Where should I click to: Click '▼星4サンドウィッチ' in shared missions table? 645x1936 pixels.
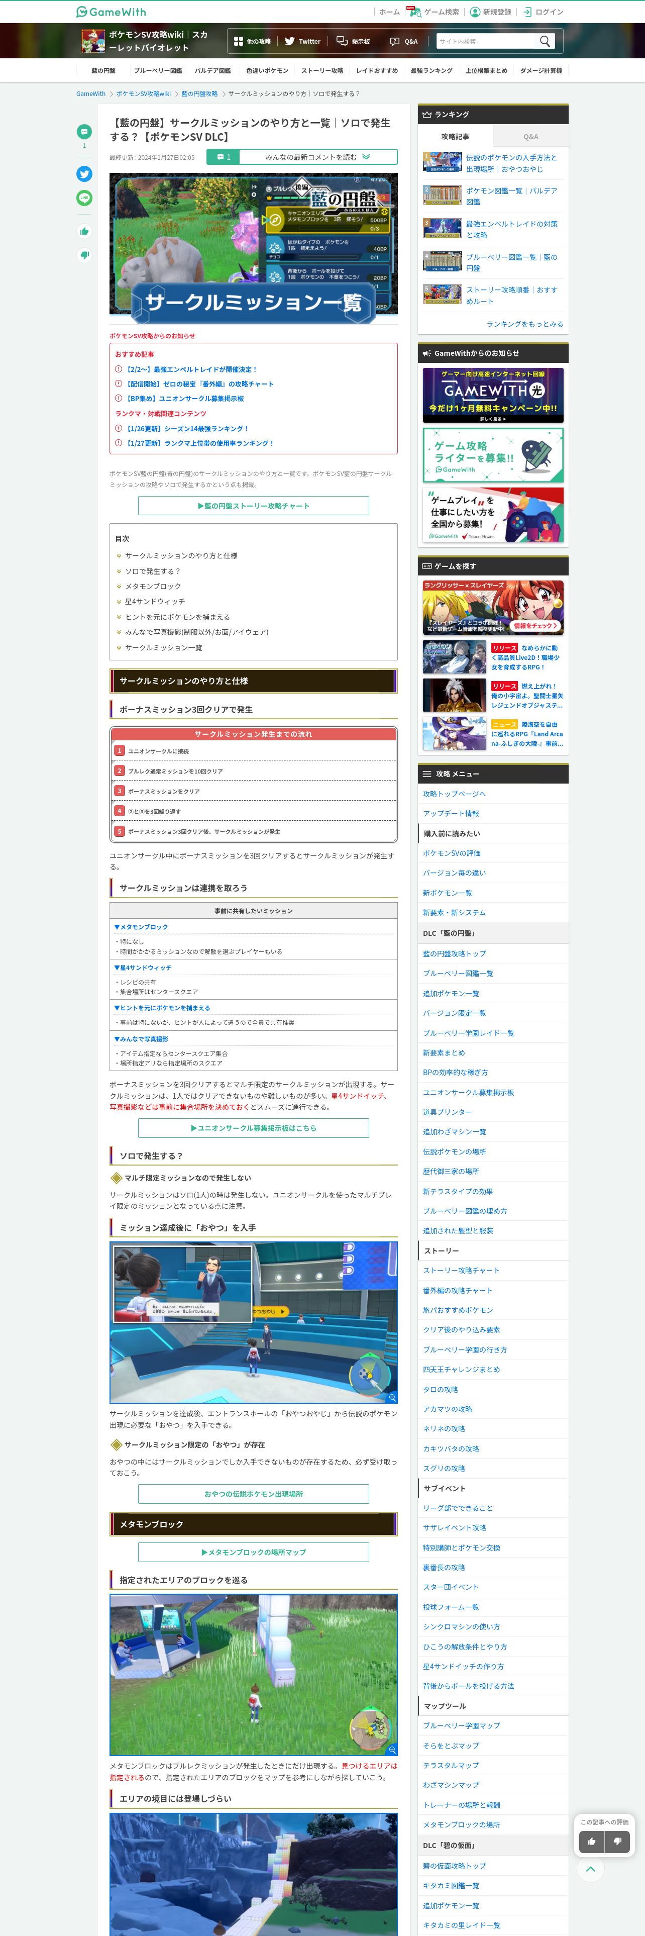tap(143, 967)
